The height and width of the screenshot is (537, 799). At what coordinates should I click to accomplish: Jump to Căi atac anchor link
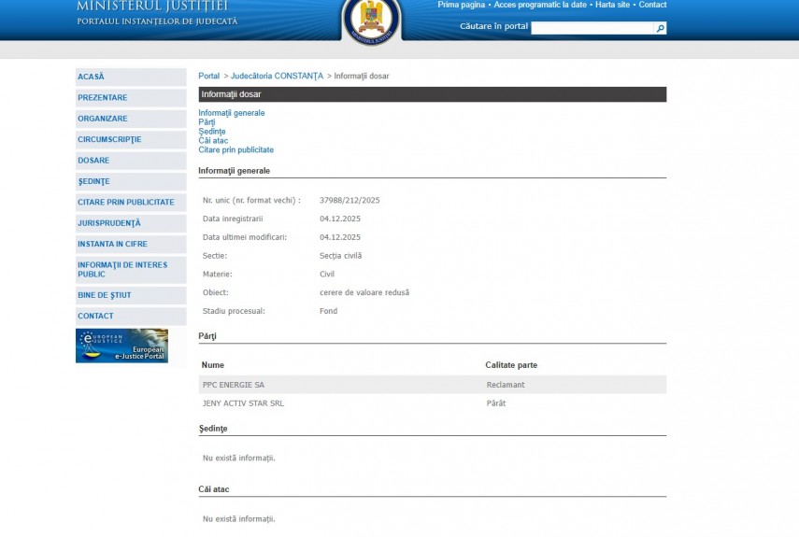pyautogui.click(x=212, y=141)
